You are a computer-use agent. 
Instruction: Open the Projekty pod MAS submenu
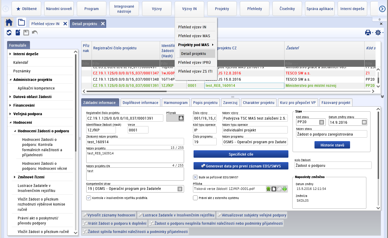[196, 45]
